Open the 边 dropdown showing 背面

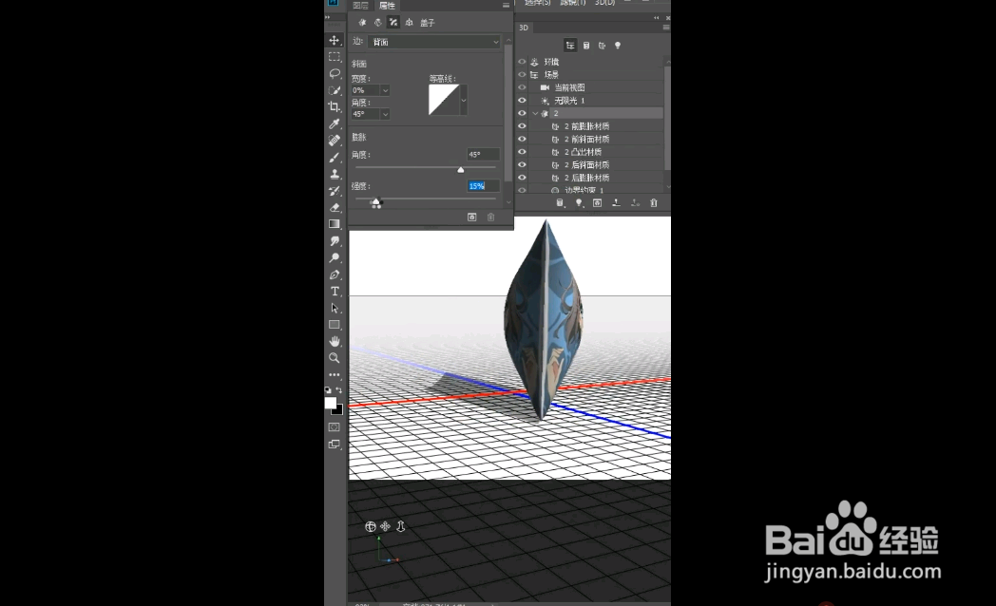[x=435, y=41]
